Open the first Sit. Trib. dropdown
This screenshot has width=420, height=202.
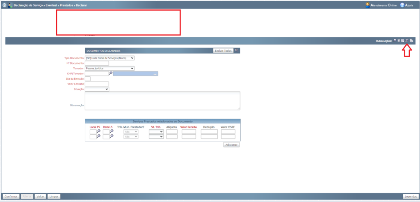click(x=156, y=131)
